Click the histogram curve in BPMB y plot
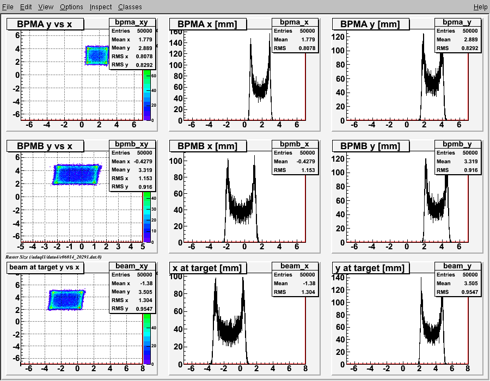The width and height of the screenshot is (490, 381). 436,209
